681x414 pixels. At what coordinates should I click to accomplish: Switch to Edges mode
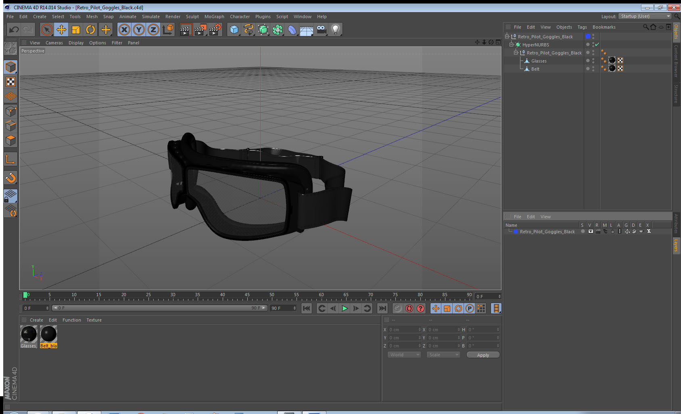pos(11,125)
